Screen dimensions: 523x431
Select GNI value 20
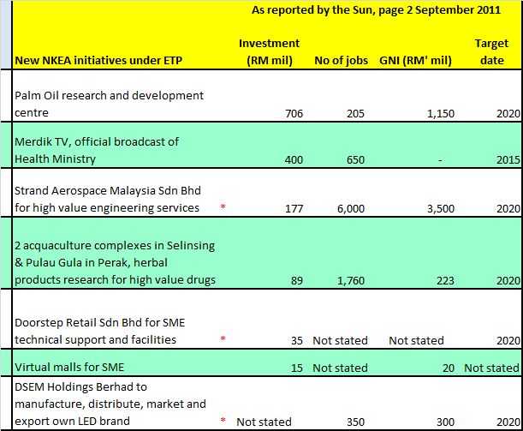(x=449, y=368)
